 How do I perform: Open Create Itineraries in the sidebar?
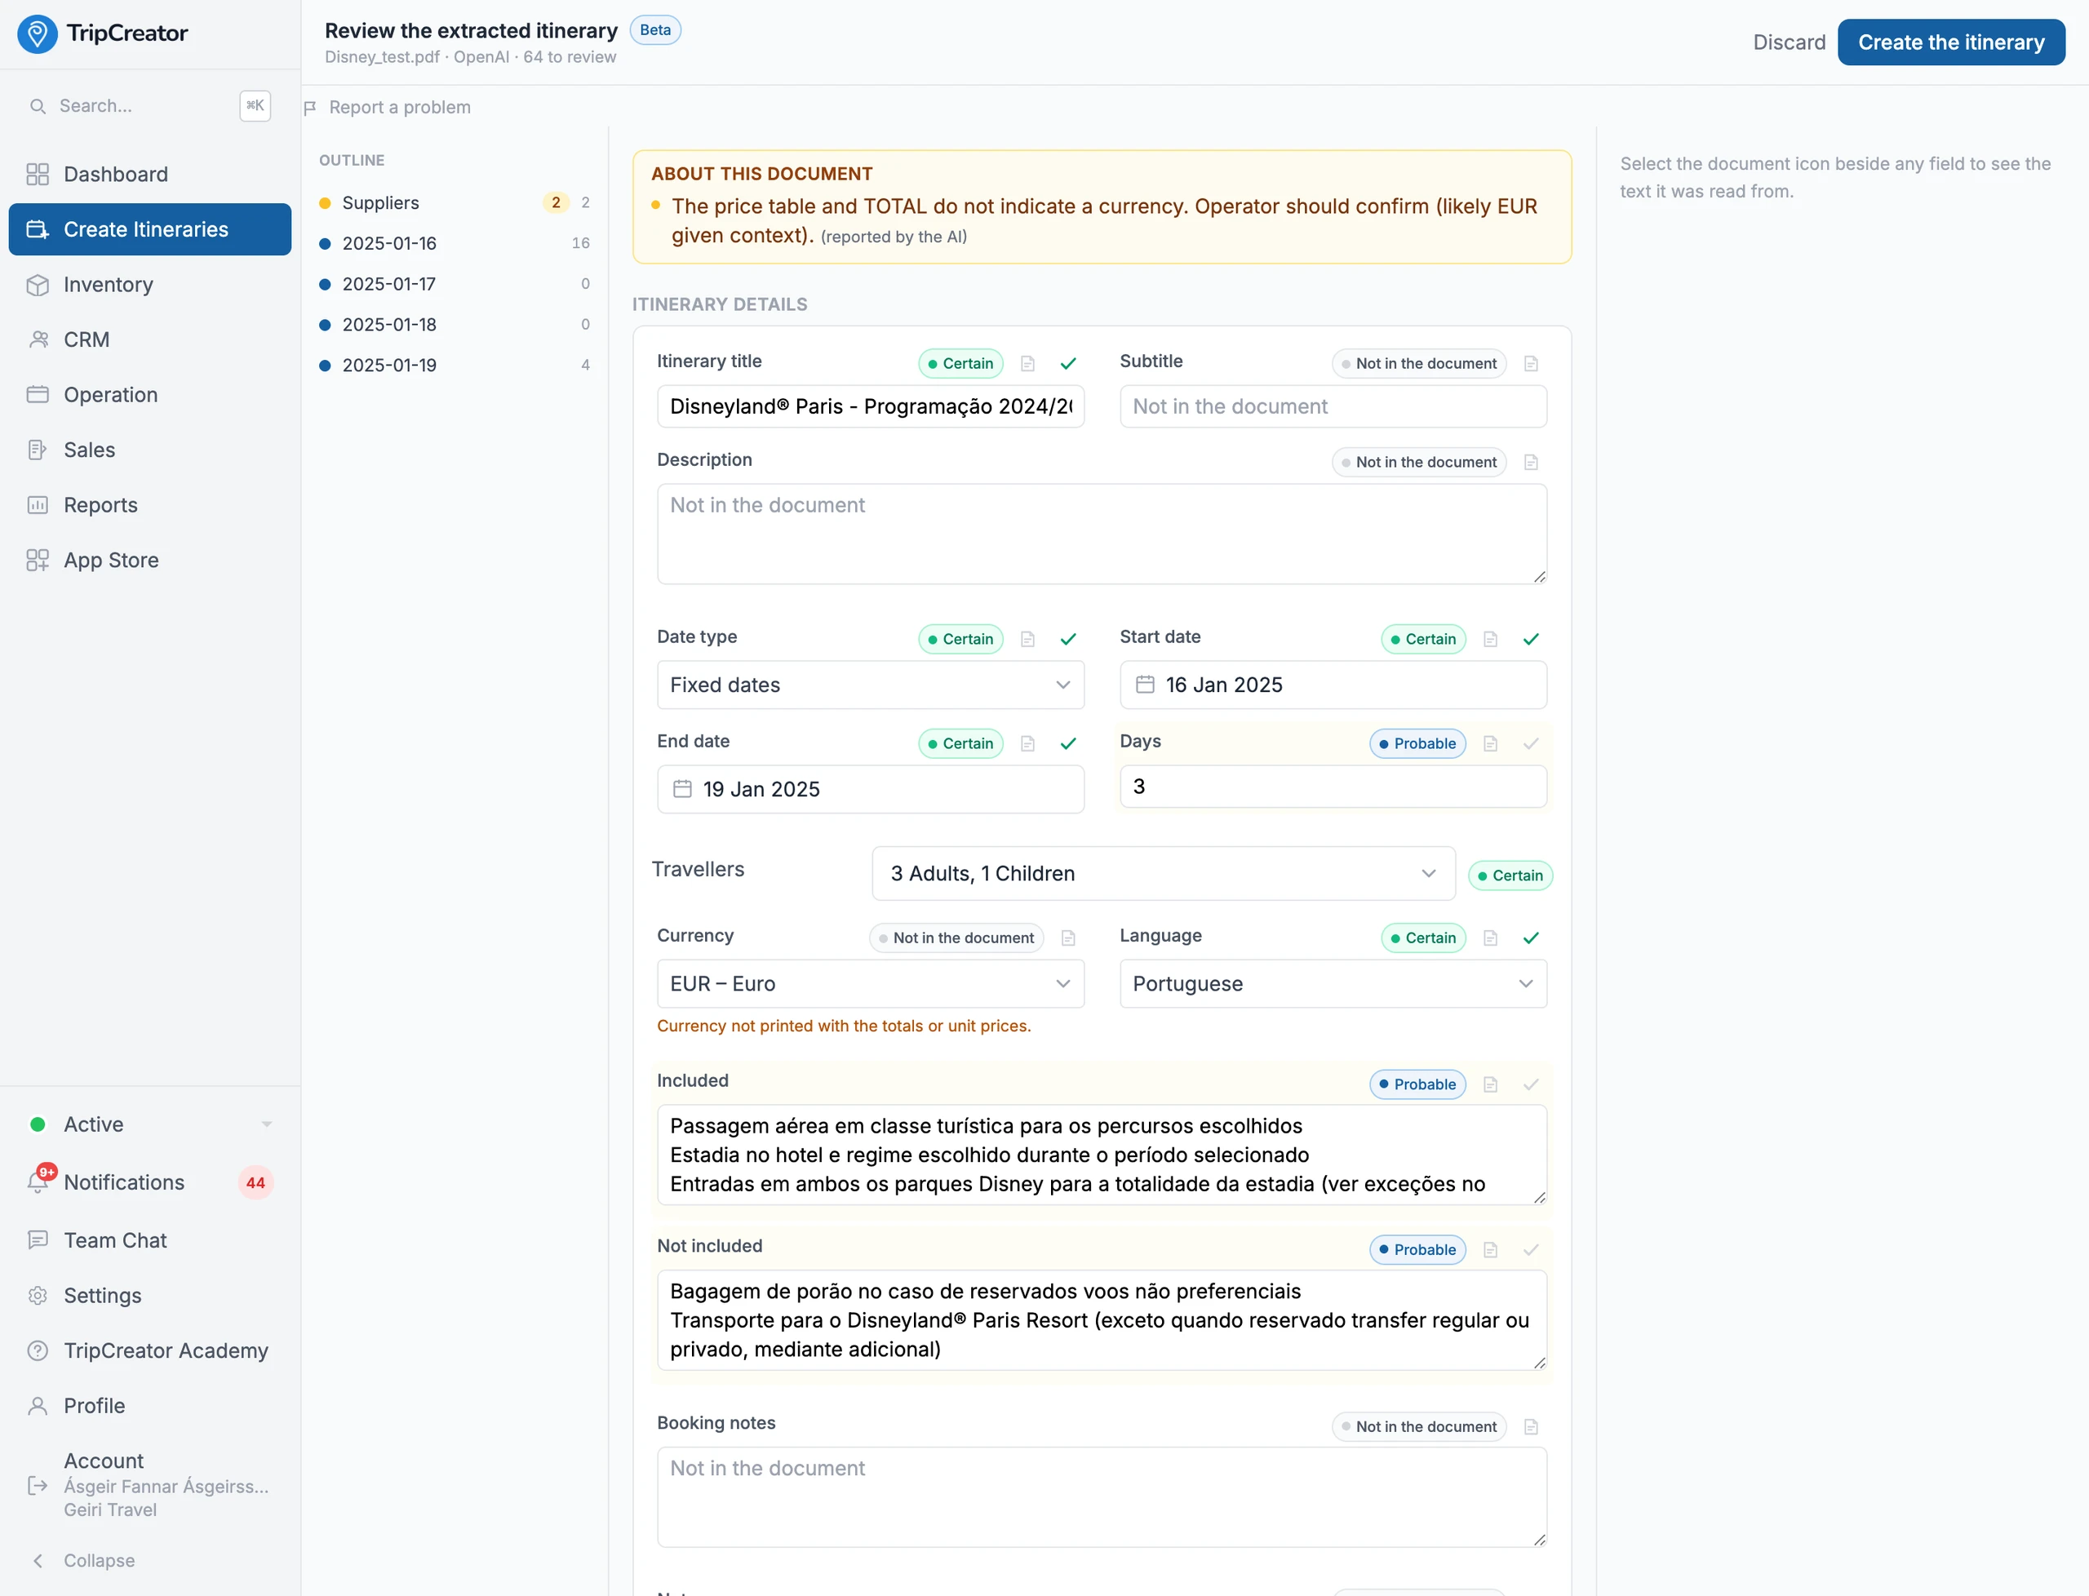click(150, 230)
